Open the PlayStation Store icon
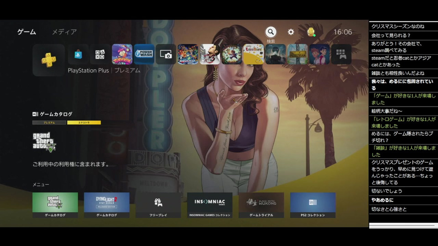Screen dimensions: 438x246 [78, 54]
